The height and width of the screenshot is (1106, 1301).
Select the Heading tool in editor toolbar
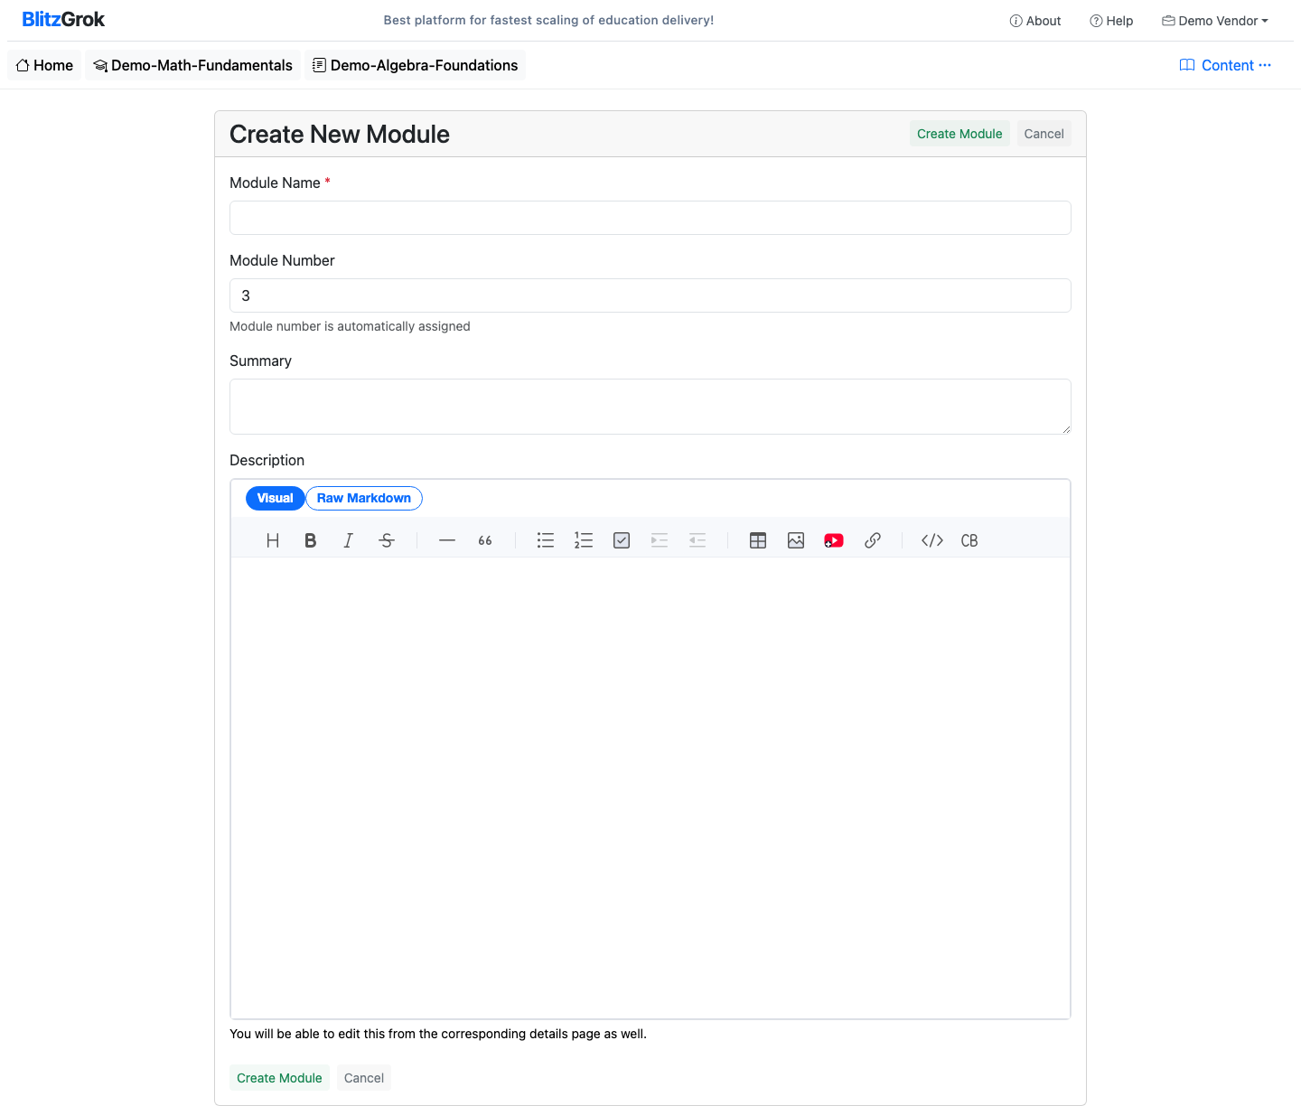click(x=273, y=540)
